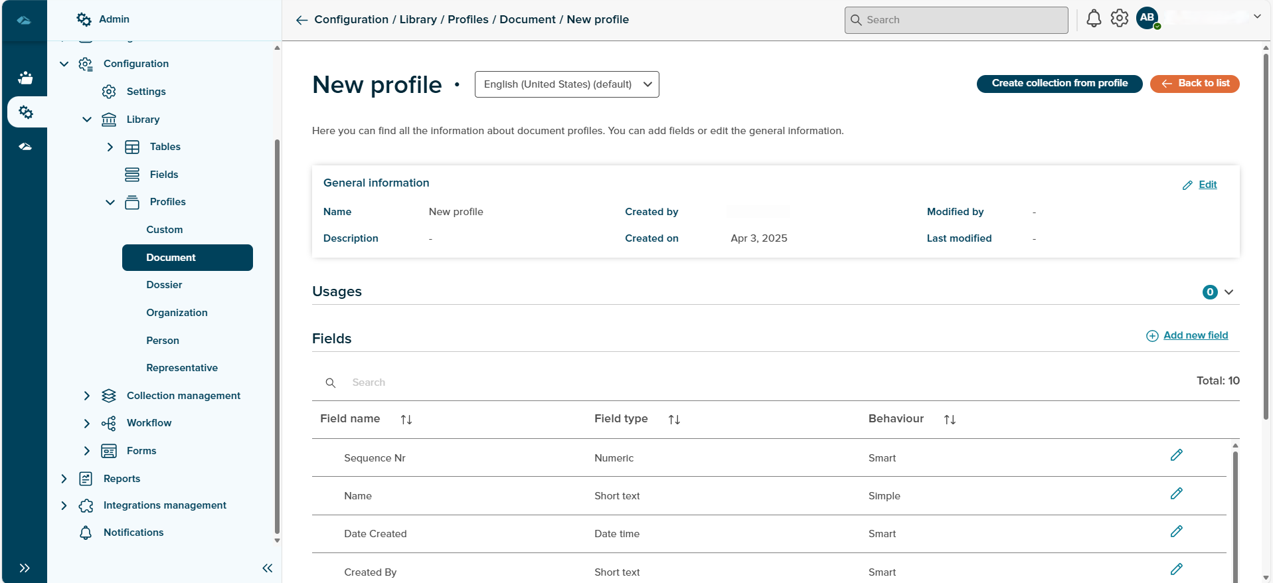This screenshot has height=583, width=1273.
Task: Click the Add new field link
Action: pyautogui.click(x=1195, y=335)
